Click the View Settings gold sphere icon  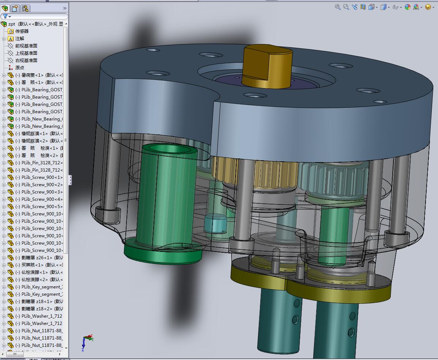coord(428,7)
